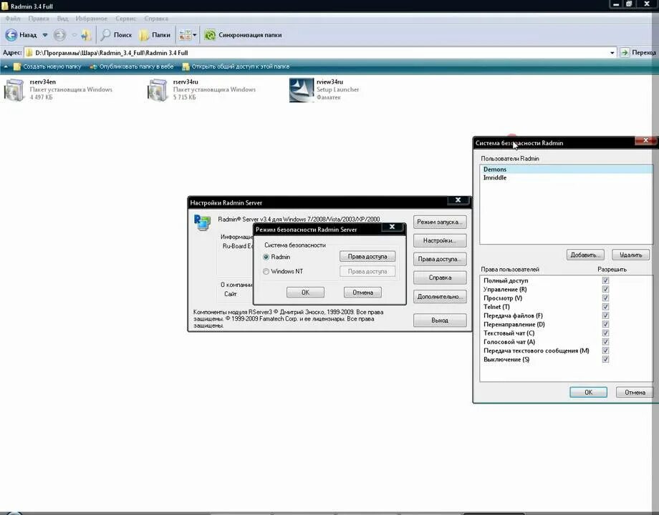Toggle Текстовый чат (C) checkbox
The width and height of the screenshot is (659, 515).
point(605,333)
